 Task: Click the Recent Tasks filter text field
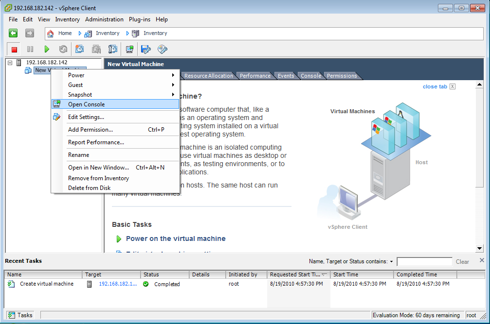424,262
